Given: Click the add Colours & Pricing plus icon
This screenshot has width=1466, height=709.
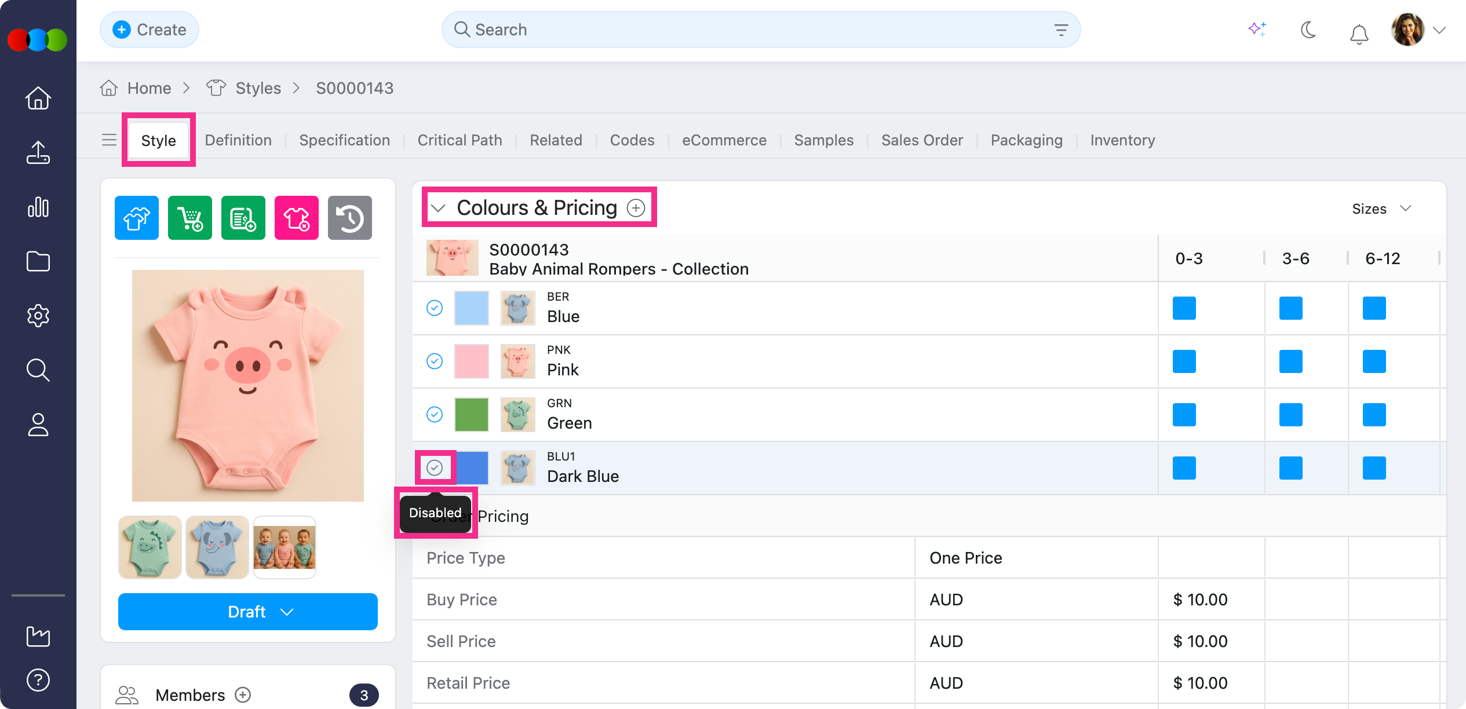Looking at the screenshot, I should (636, 208).
